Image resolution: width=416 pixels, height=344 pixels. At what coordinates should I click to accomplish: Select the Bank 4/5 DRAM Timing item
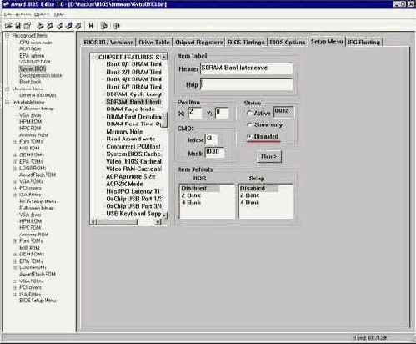tap(133, 79)
